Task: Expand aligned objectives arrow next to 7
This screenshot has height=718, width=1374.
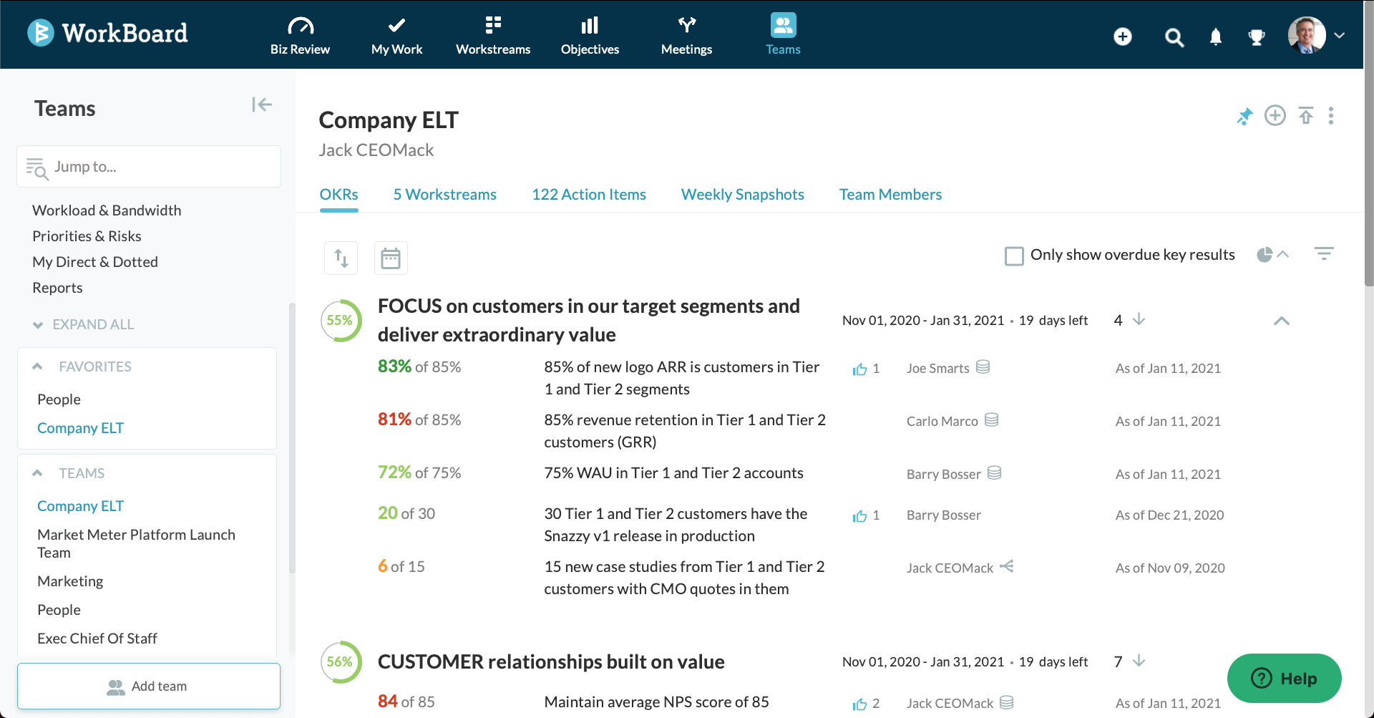Action: click(1139, 661)
